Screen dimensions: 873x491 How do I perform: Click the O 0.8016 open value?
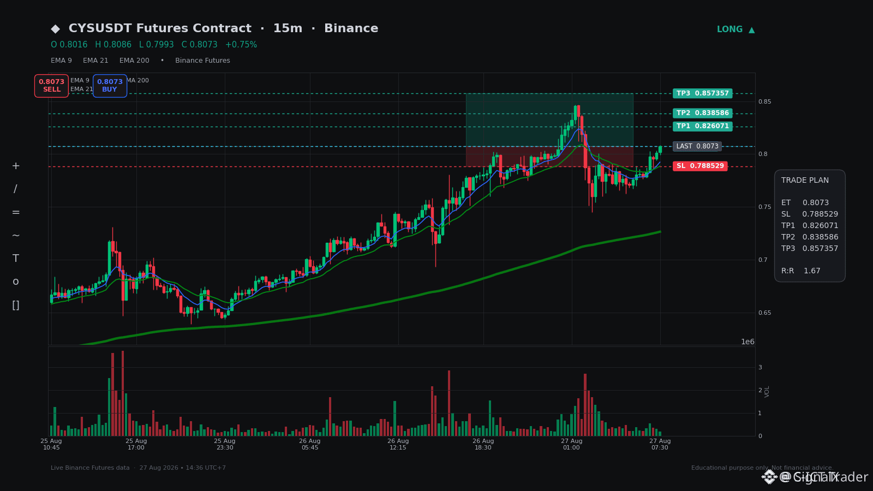coord(69,45)
